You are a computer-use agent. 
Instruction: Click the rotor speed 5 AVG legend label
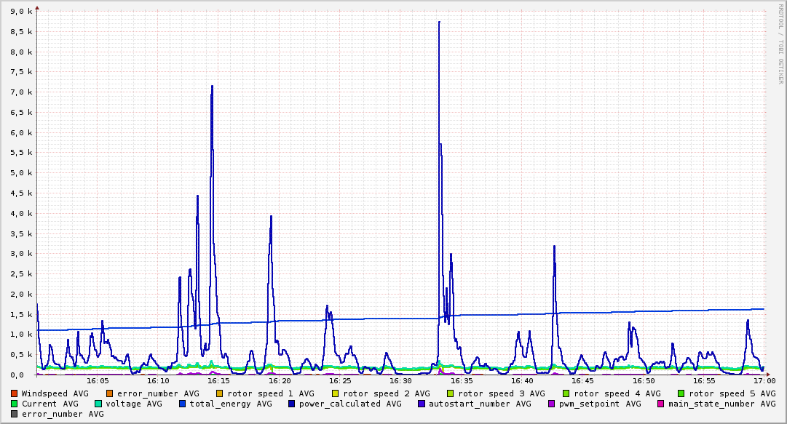(x=732, y=394)
